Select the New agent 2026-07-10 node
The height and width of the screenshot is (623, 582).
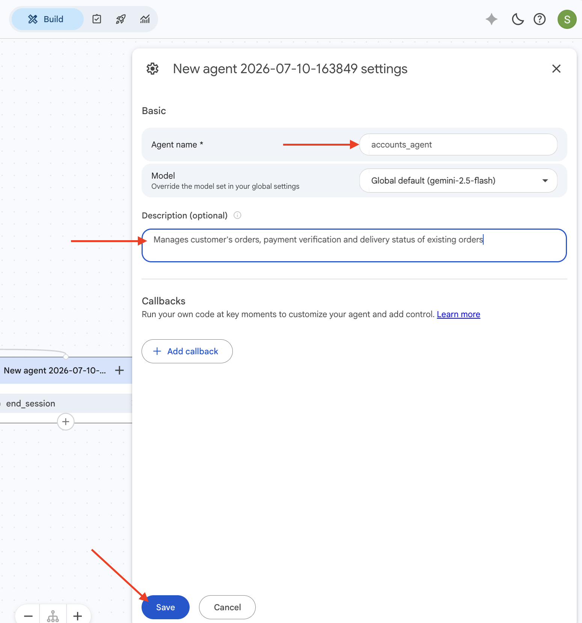click(x=55, y=370)
